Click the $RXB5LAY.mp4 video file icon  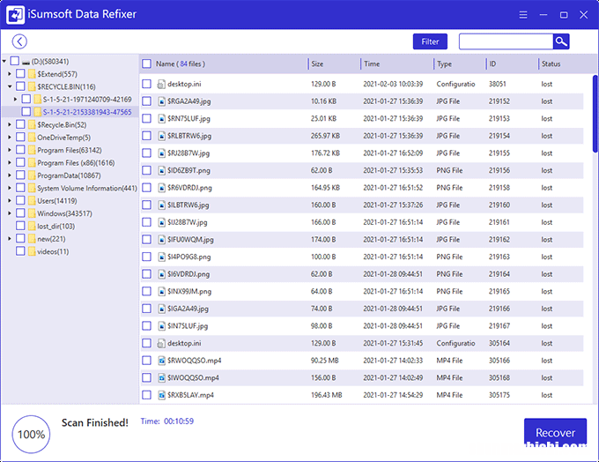pyautogui.click(x=161, y=395)
